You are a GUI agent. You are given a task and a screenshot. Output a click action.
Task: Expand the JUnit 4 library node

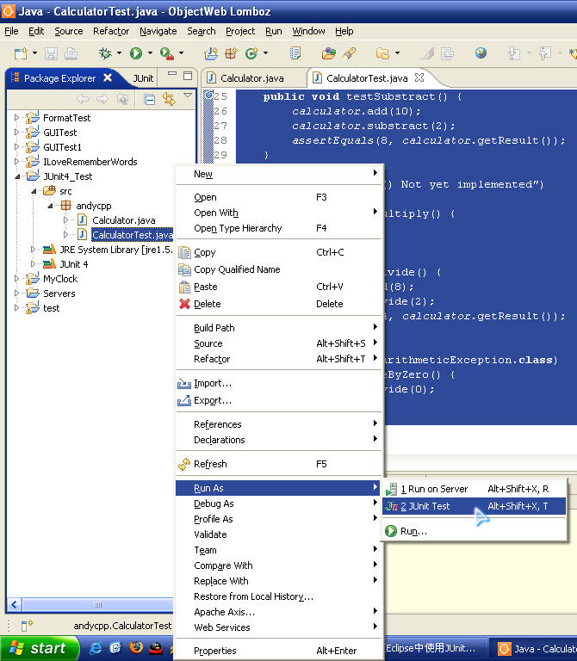[x=34, y=264]
